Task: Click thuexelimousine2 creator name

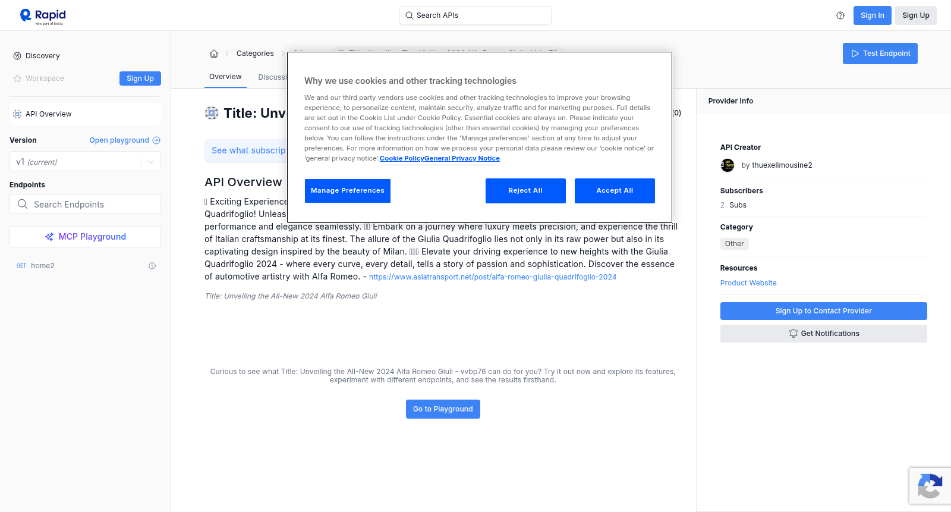Action: [x=782, y=165]
